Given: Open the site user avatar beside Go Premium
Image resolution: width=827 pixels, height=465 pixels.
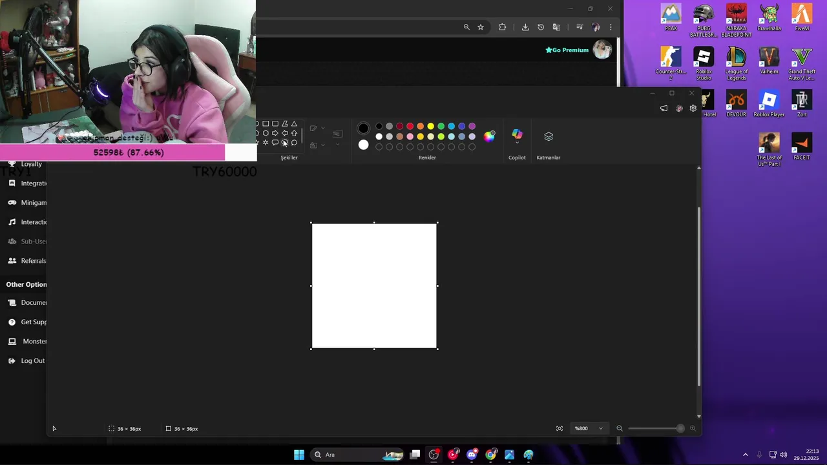Looking at the screenshot, I should coord(602,50).
